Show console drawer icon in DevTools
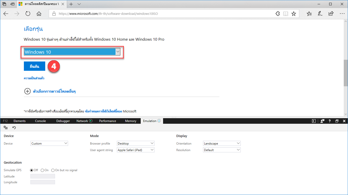Screen dimensions: 348x195 314,121
